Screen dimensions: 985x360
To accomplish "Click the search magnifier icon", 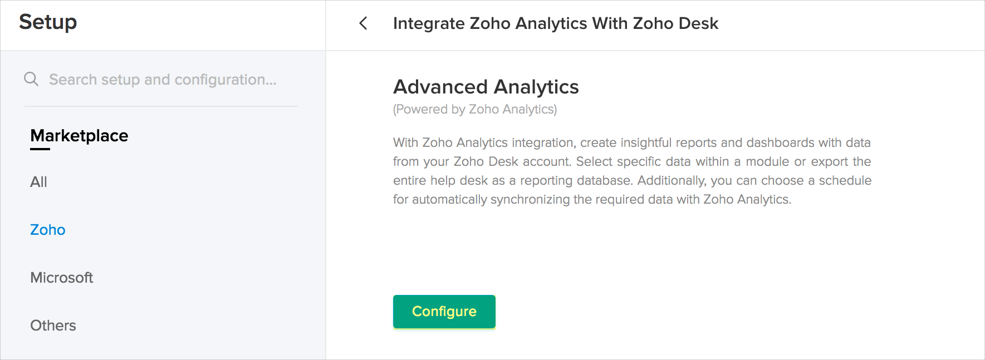I will coord(31,79).
